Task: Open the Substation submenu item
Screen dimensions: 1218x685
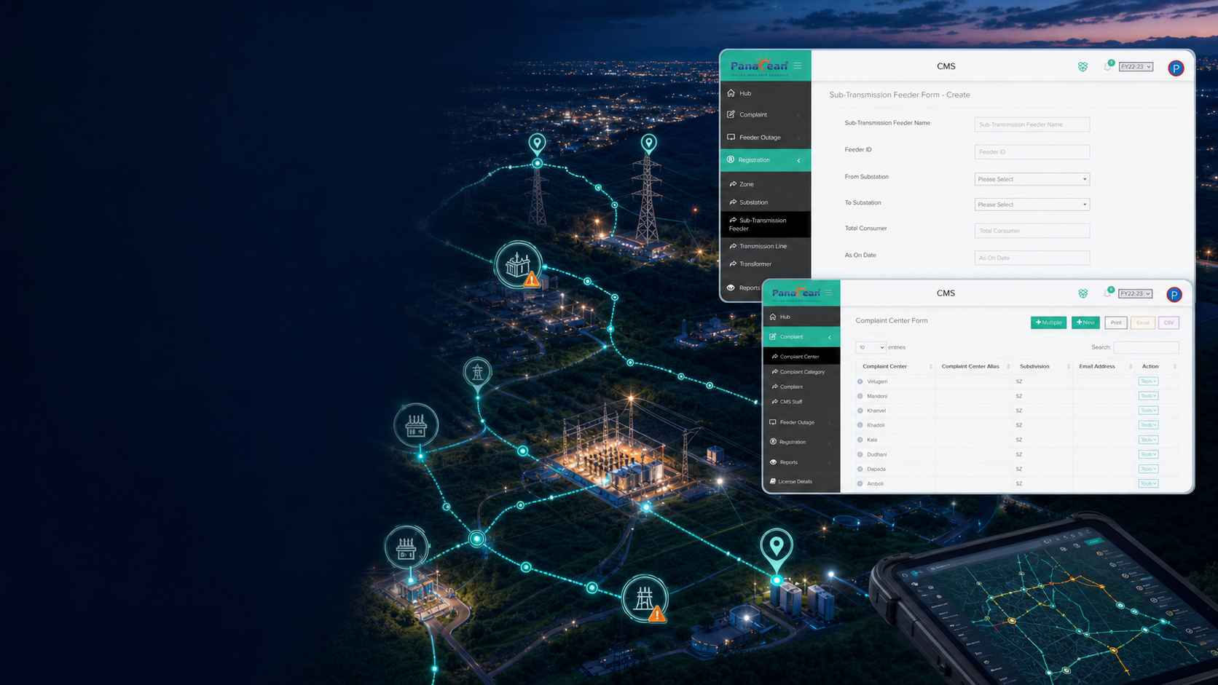Action: pos(766,202)
